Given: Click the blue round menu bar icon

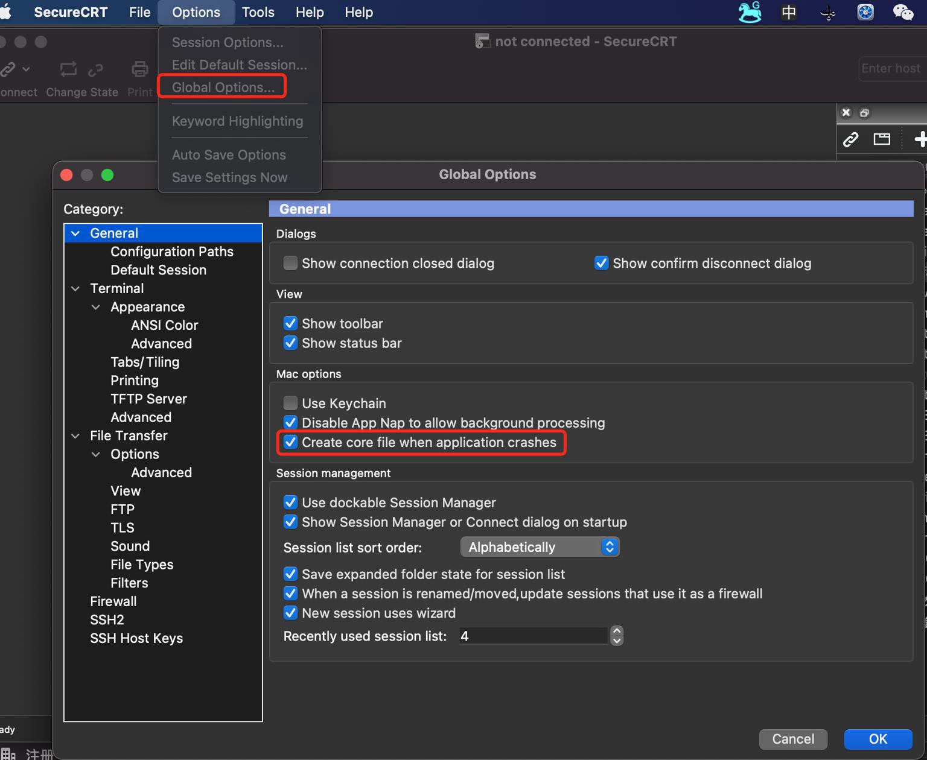Looking at the screenshot, I should point(865,12).
